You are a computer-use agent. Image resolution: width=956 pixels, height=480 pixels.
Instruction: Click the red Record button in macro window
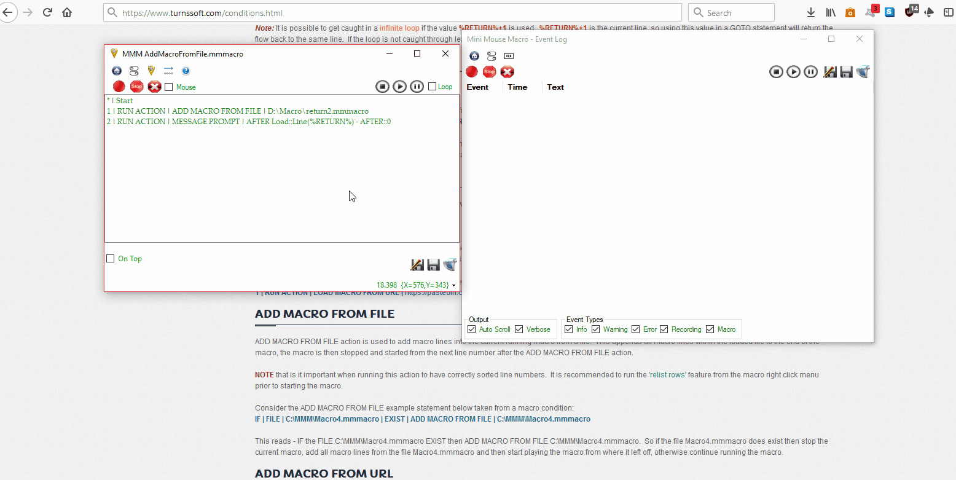click(119, 87)
